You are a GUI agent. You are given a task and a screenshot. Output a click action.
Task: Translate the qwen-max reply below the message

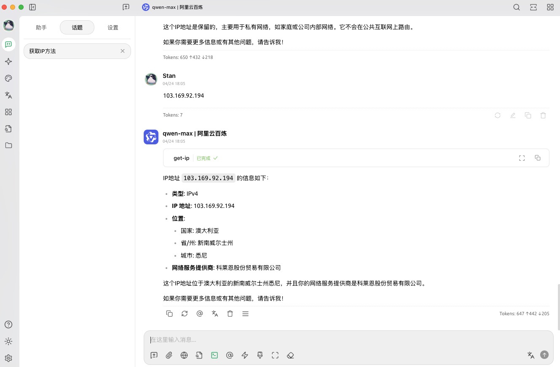(x=215, y=314)
